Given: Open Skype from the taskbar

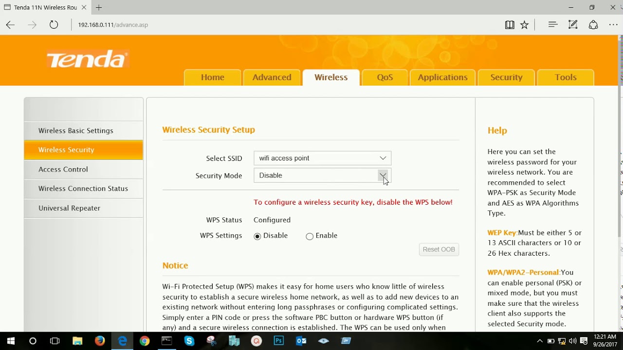Looking at the screenshot, I should tap(189, 341).
